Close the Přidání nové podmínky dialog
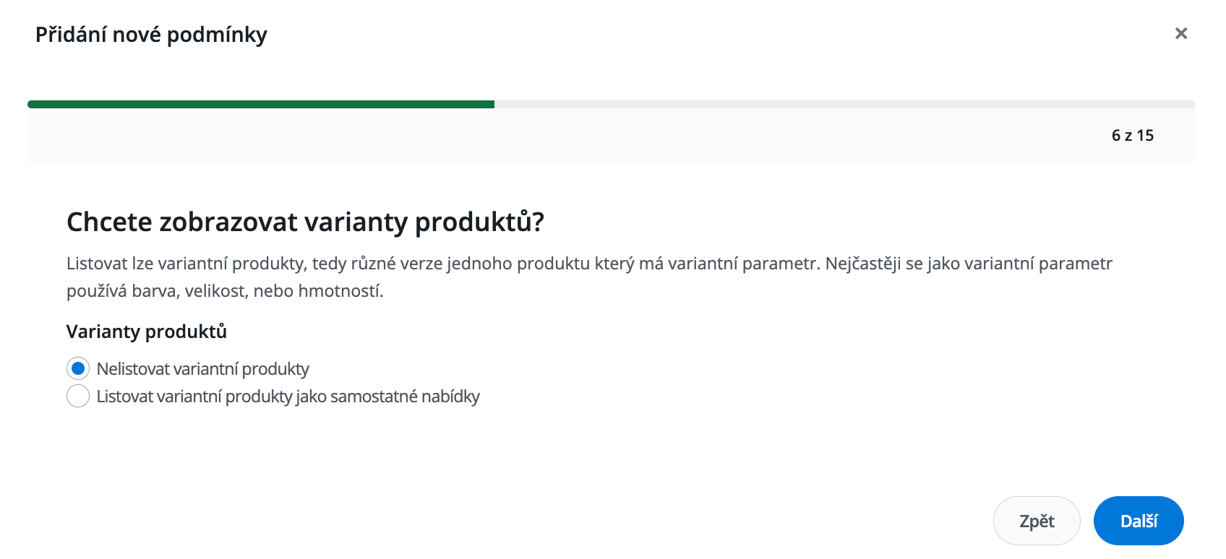The width and height of the screenshot is (1226, 559). point(1181,33)
